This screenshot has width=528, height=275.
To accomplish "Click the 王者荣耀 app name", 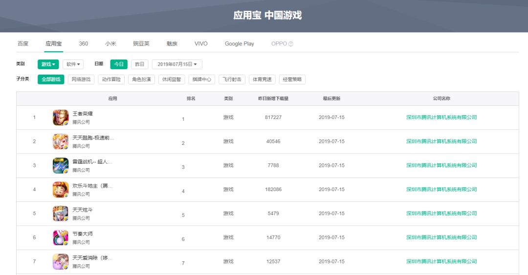I will [x=83, y=114].
